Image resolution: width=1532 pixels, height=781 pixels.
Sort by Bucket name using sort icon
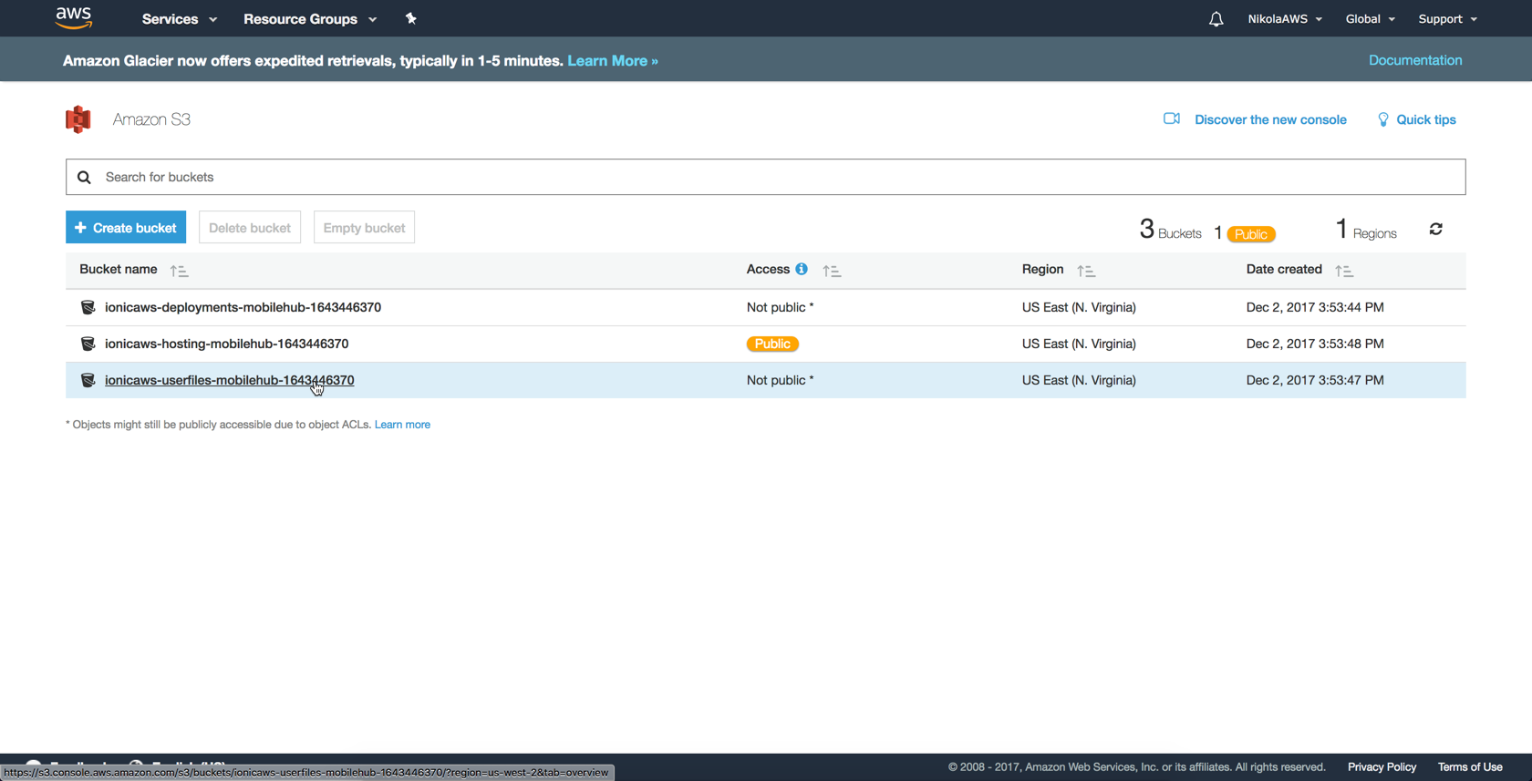tap(179, 271)
